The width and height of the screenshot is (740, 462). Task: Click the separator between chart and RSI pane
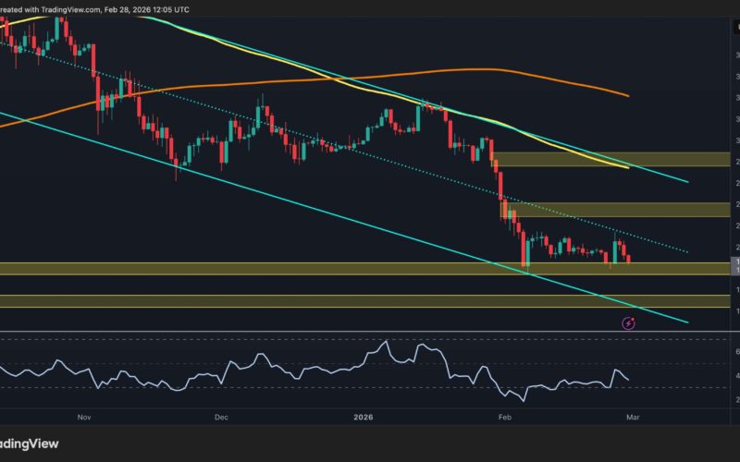(370, 331)
